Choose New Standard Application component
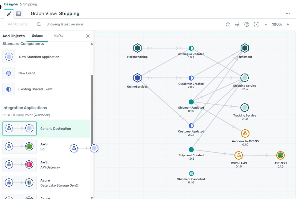The image size is (296, 199). 39,57
